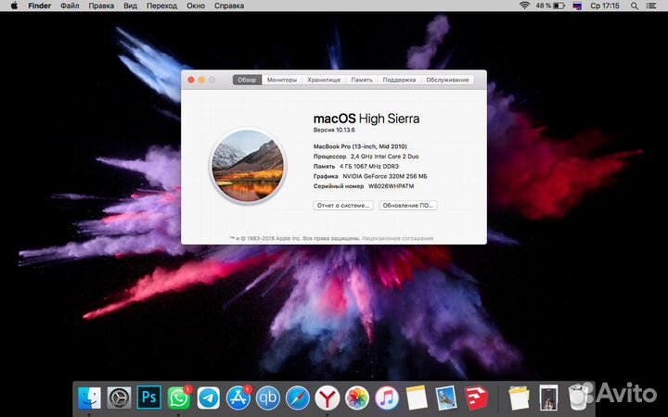Open the Photos app in Dock
This screenshot has width=668, height=417.
(x=357, y=398)
